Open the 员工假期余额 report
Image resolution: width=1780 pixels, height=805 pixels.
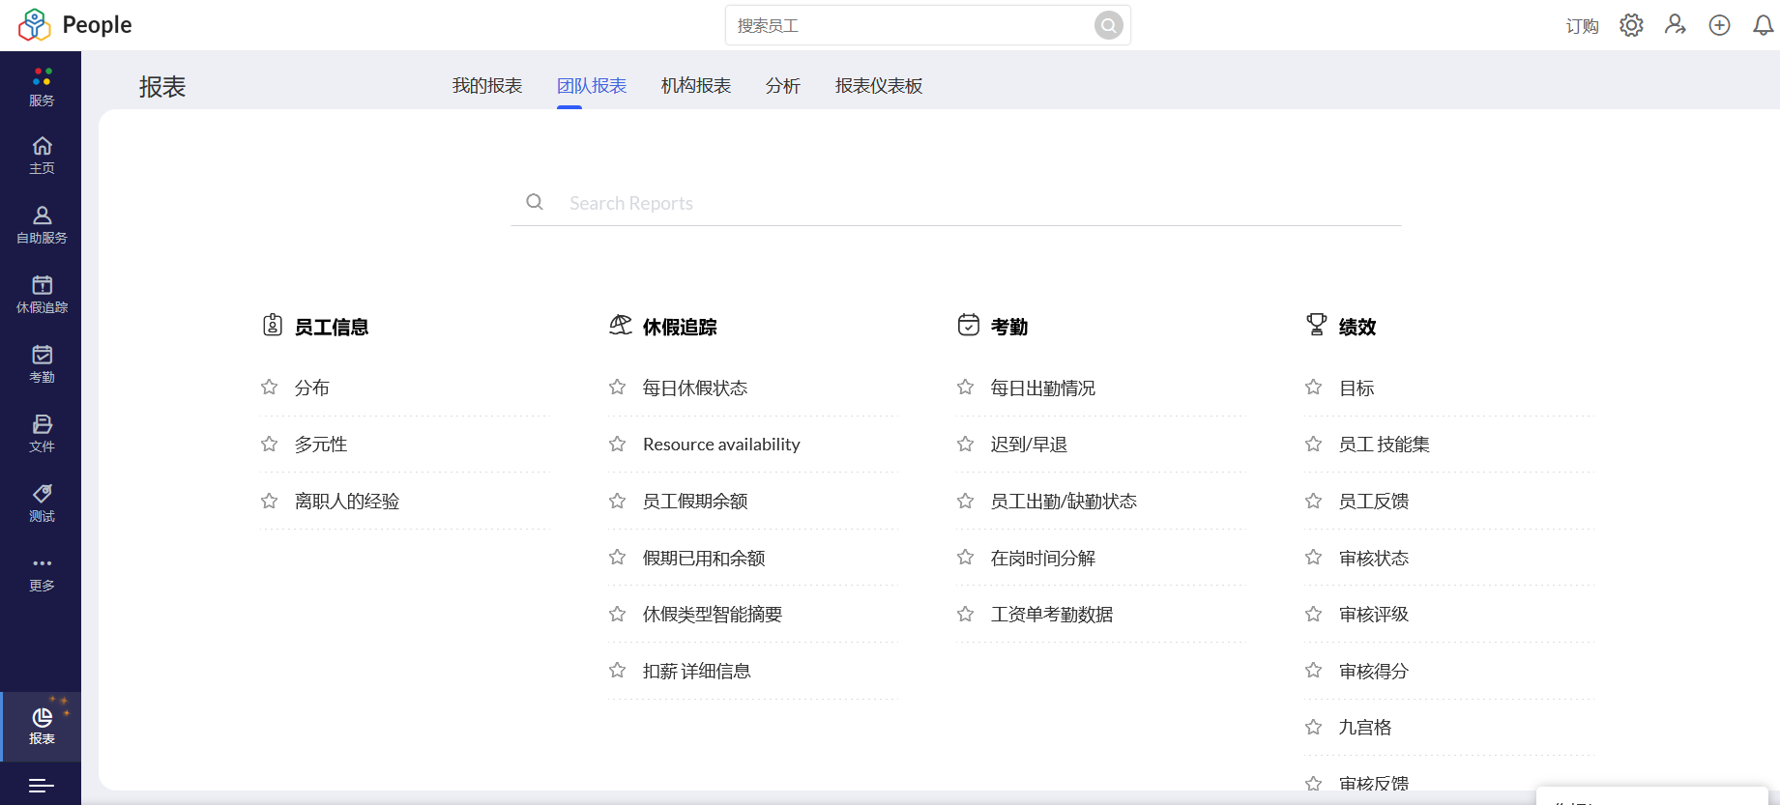pos(695,502)
